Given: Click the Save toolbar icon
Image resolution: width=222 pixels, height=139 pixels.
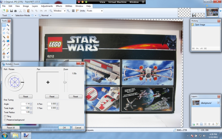Looking at the screenshot, I should tap(11, 11).
